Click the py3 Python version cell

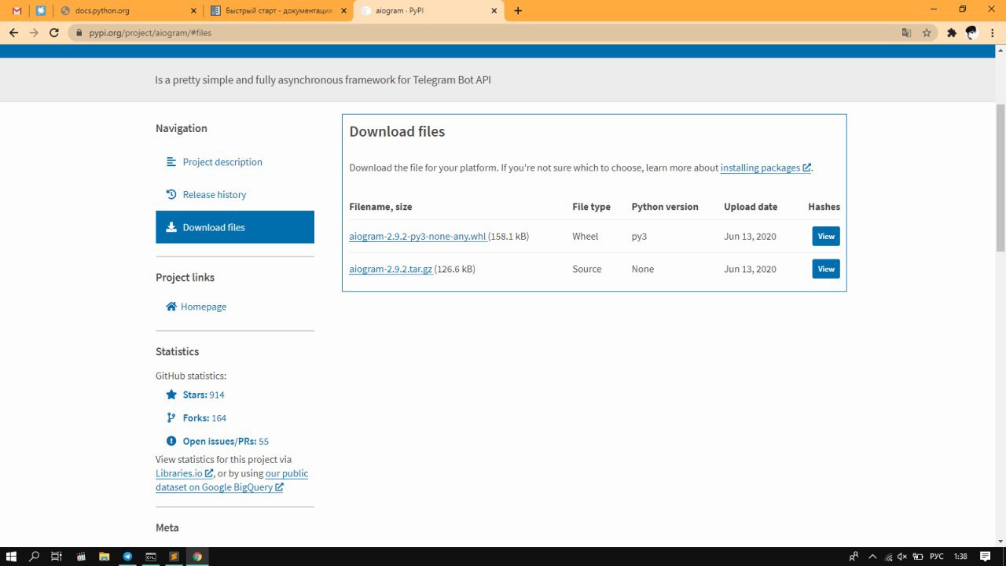coord(639,237)
